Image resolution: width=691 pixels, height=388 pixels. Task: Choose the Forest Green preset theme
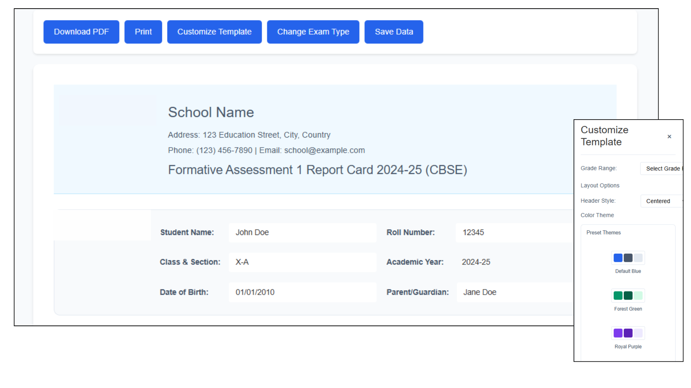628,296
